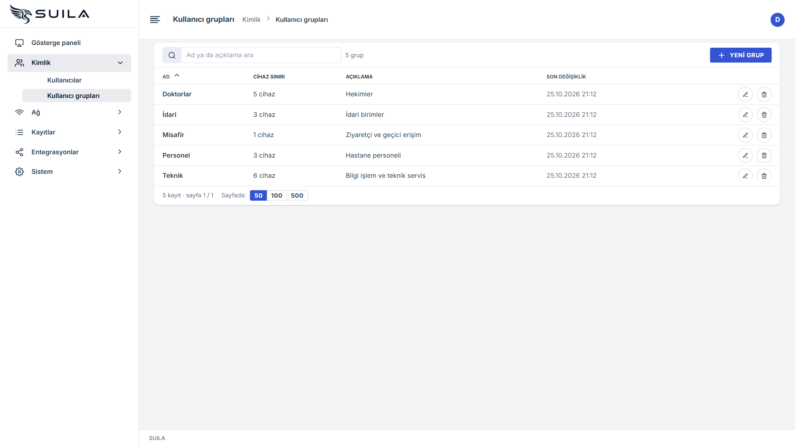
Task: Sort by the AD column header
Action: [171, 76]
